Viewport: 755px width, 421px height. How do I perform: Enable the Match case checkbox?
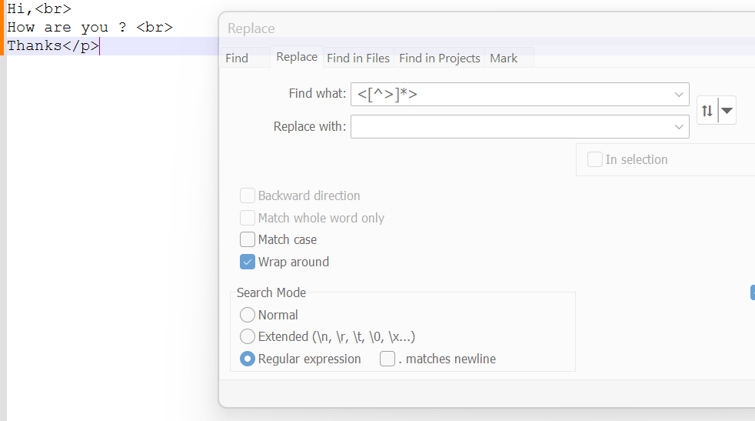pyautogui.click(x=248, y=240)
